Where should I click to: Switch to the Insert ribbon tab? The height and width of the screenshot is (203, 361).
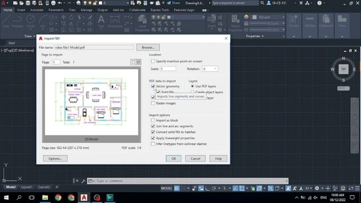click(21, 10)
